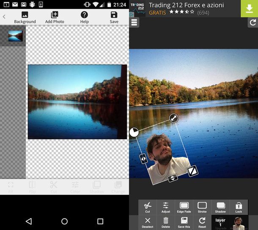Tap the Gmail notification icon in status bar
The height and width of the screenshot is (230, 258).
[x=24, y=5]
